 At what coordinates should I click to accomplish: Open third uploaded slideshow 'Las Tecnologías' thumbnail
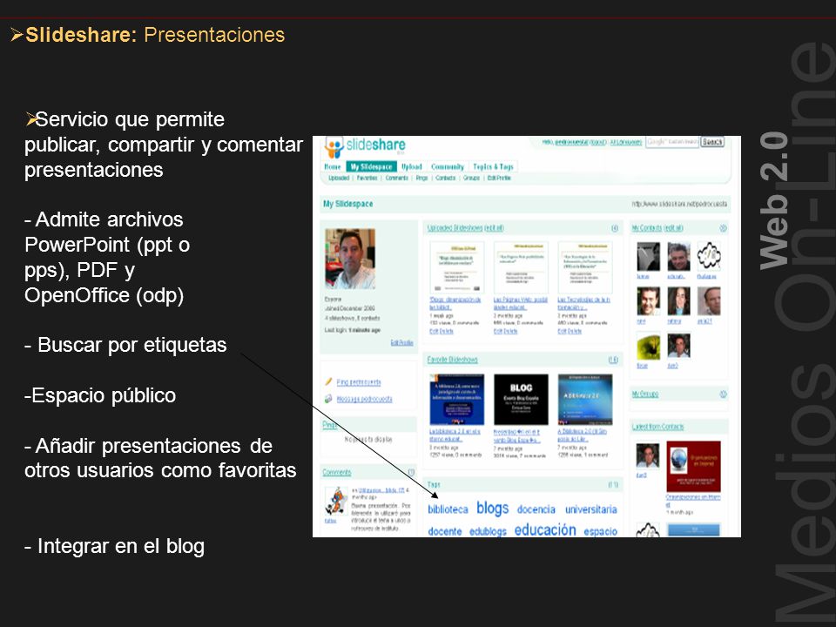tap(585, 267)
